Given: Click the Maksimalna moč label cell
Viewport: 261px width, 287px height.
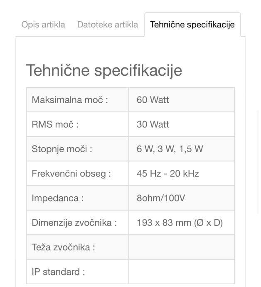Looking at the screenshot, I should click(x=77, y=100).
